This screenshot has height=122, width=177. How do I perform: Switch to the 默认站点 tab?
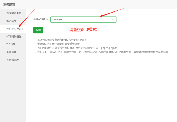[11, 21]
